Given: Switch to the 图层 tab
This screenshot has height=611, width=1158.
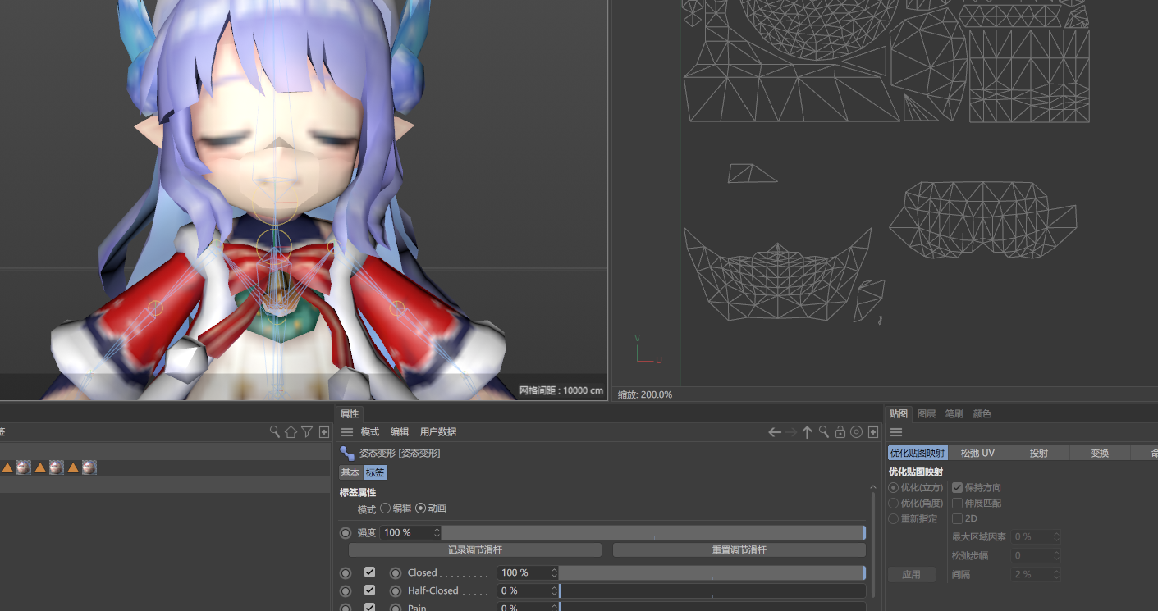Looking at the screenshot, I should [927, 413].
